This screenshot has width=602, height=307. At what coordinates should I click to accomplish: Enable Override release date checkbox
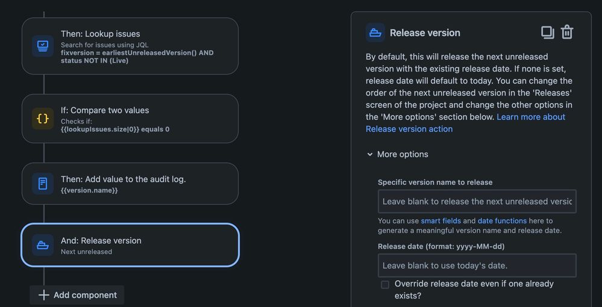point(385,284)
